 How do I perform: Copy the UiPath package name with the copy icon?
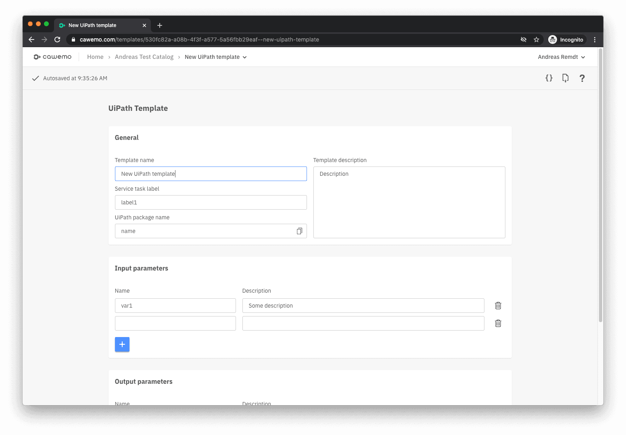299,231
